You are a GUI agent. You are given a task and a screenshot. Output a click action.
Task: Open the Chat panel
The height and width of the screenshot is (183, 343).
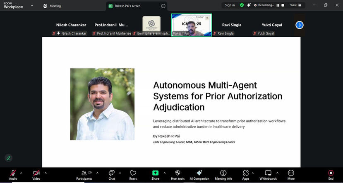coord(112,175)
